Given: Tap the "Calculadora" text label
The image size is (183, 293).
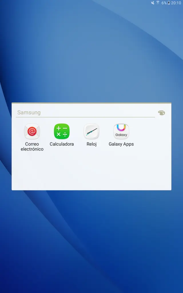Looking at the screenshot, I should pos(62,144).
